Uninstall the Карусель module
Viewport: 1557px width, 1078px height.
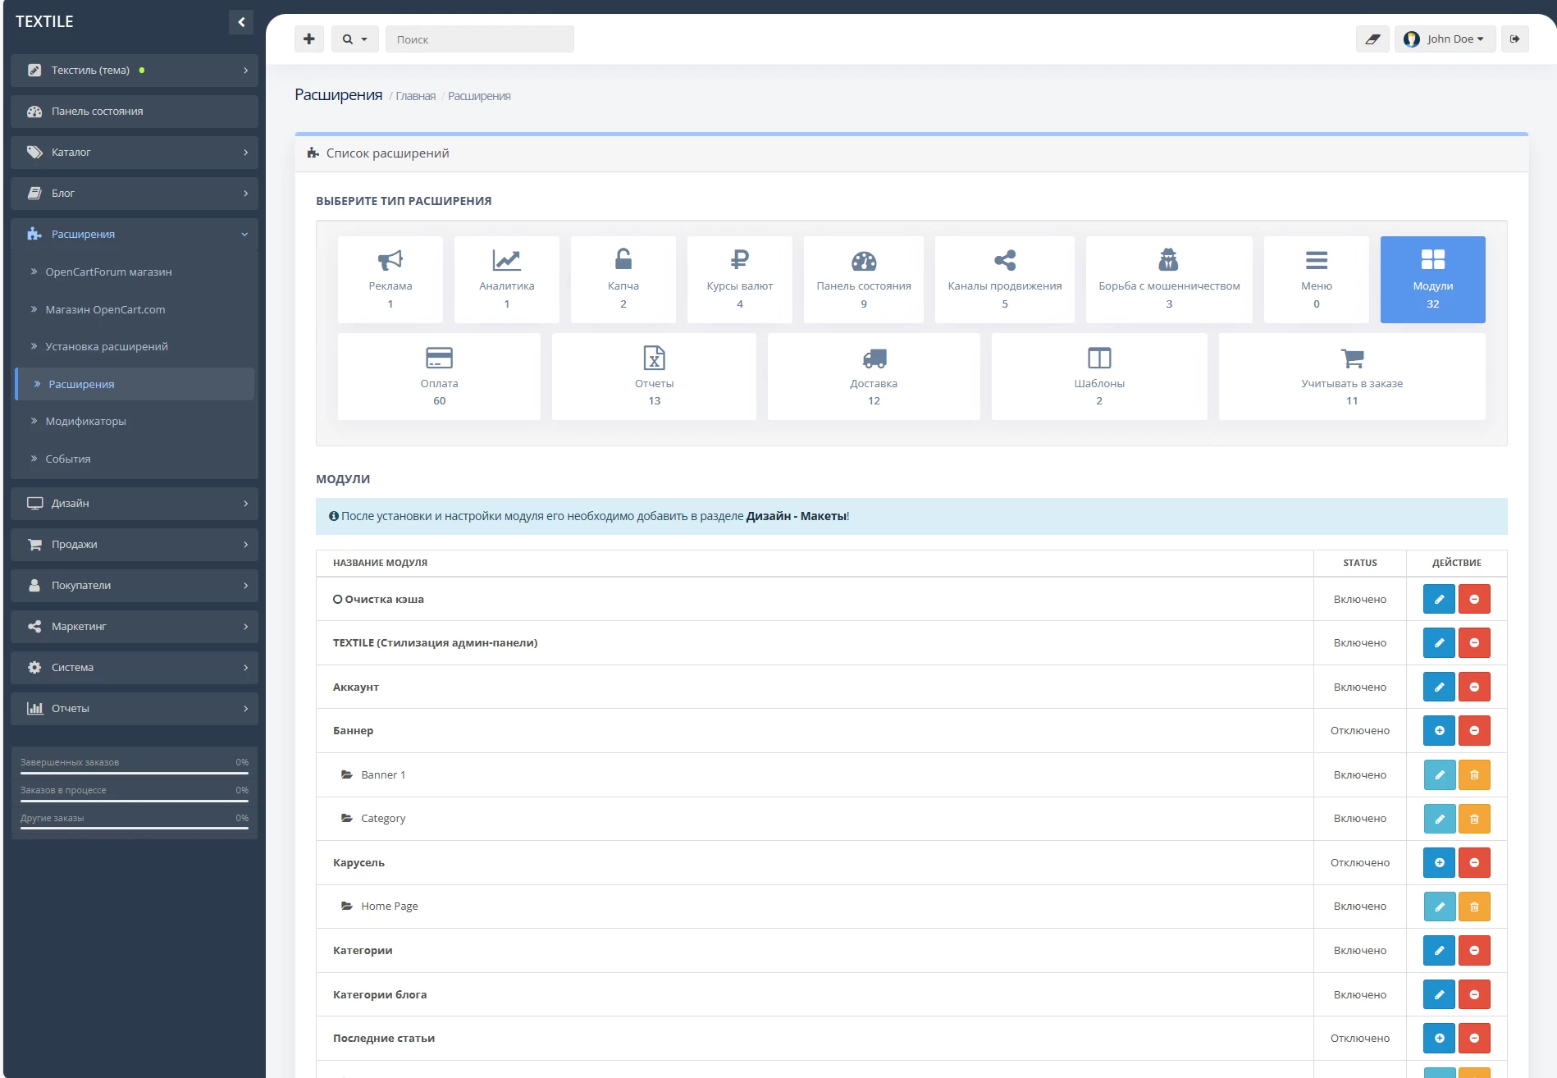(x=1474, y=863)
